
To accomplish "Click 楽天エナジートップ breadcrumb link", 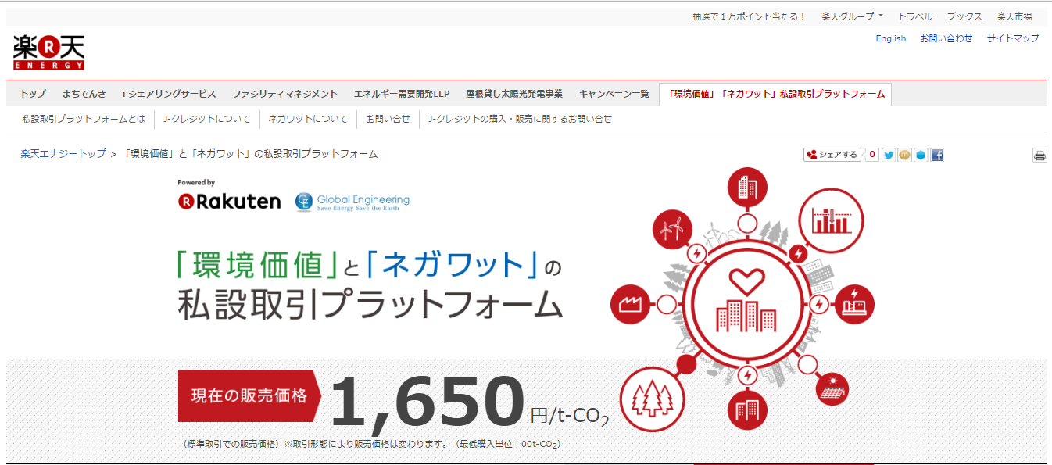I will point(63,154).
